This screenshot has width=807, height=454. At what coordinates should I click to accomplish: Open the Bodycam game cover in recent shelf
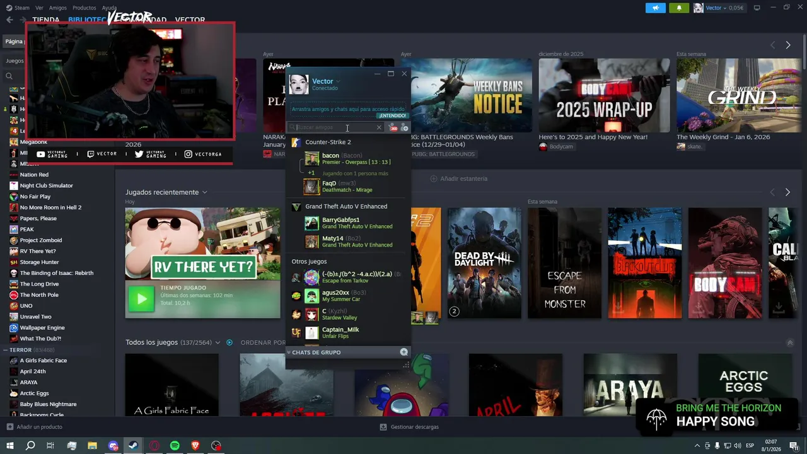pyautogui.click(x=724, y=263)
